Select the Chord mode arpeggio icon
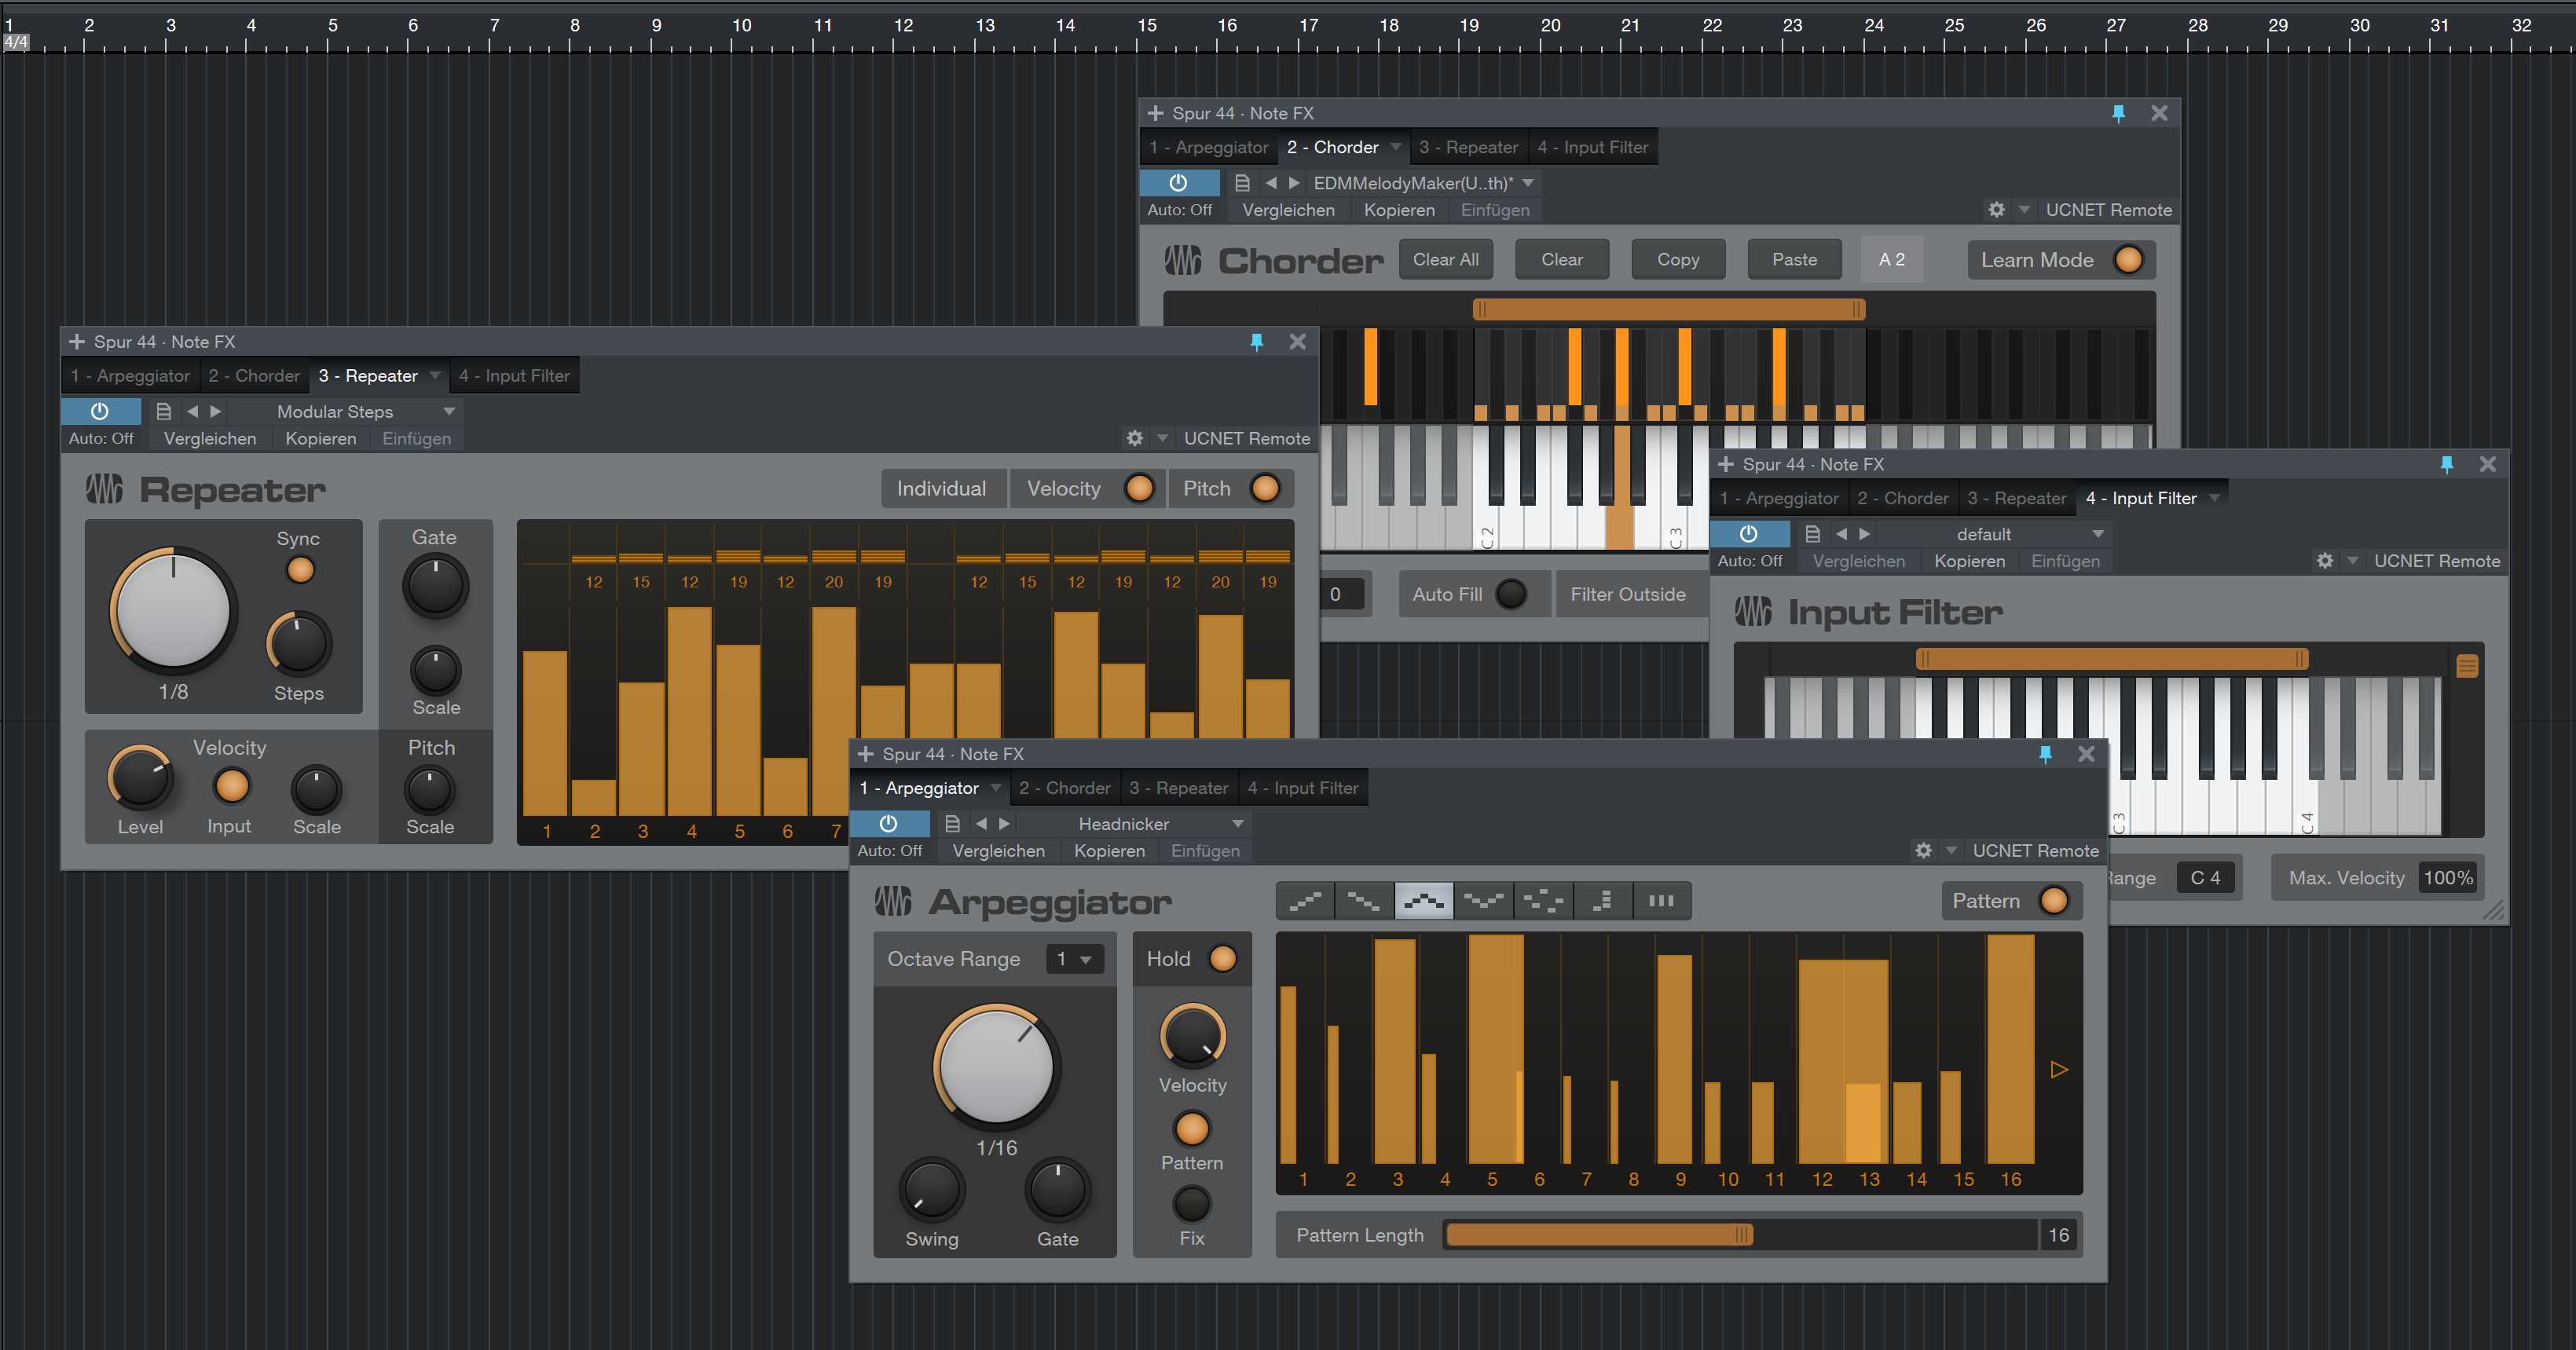The width and height of the screenshot is (2576, 1350). click(x=1602, y=901)
